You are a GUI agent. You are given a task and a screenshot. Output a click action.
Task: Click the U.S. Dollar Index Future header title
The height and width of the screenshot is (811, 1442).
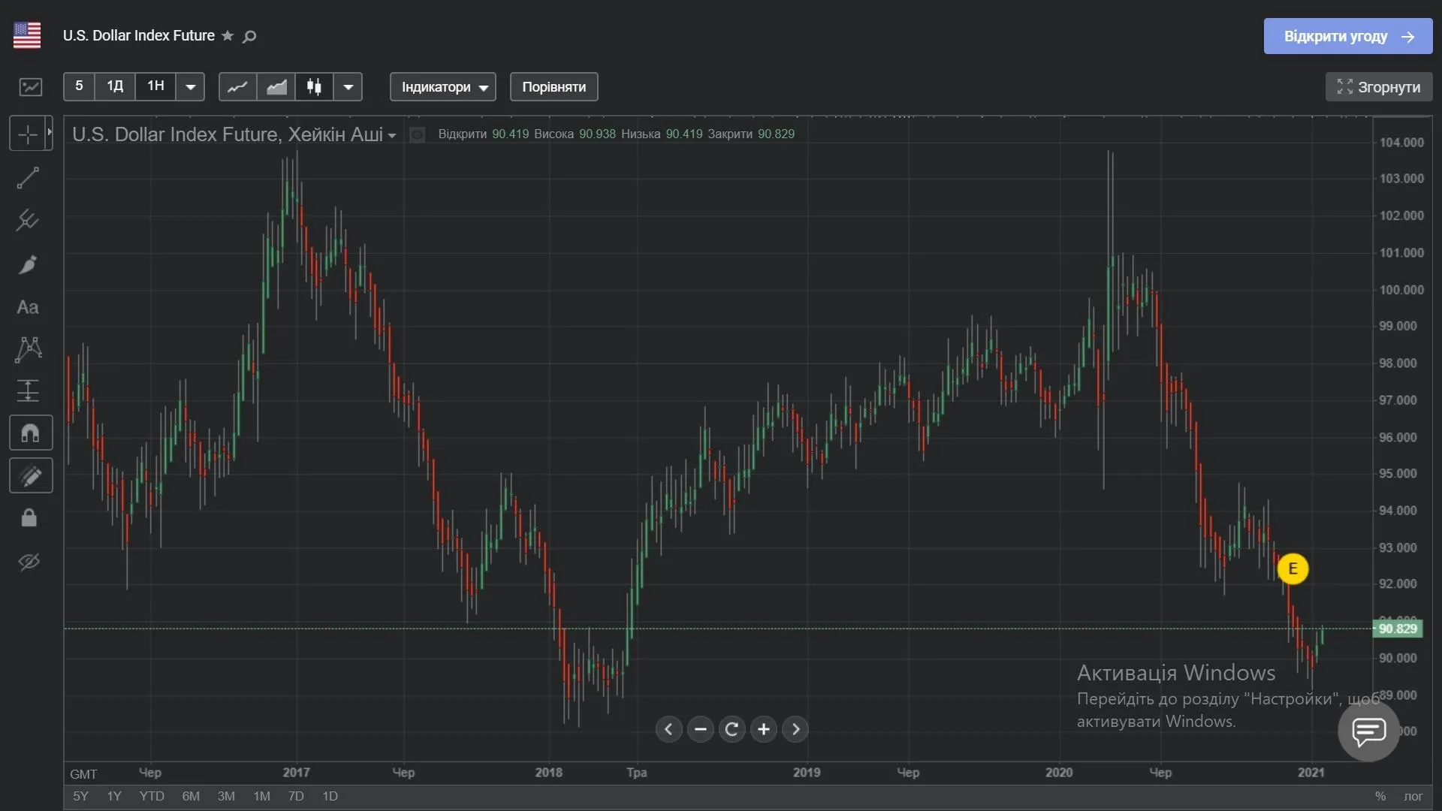point(139,36)
